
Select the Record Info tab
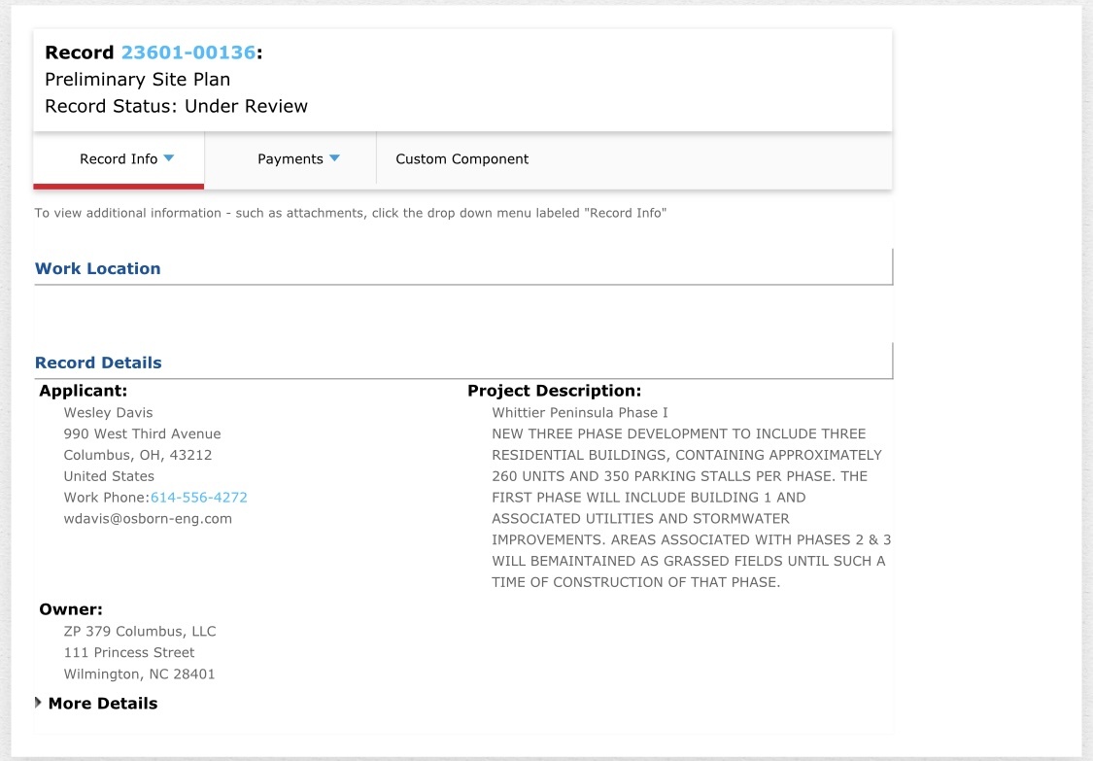119,159
